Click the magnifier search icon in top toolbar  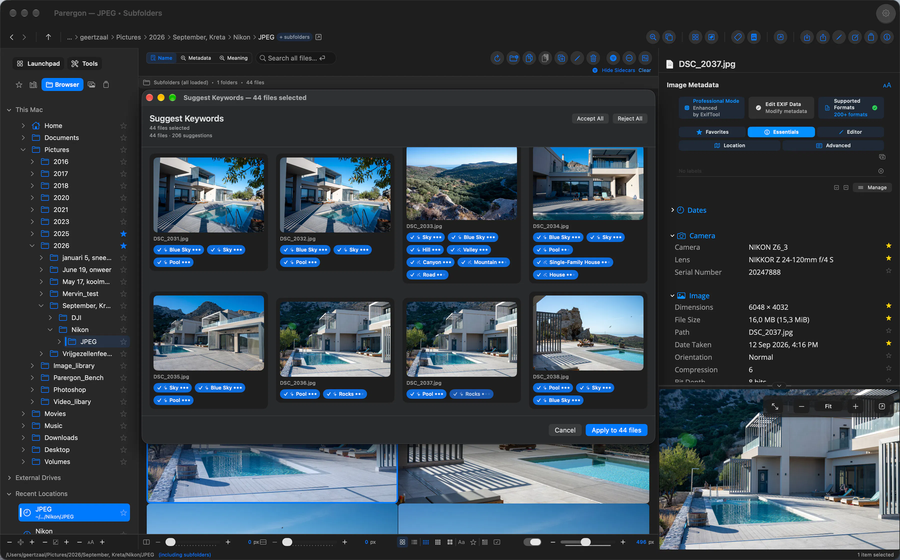(653, 37)
